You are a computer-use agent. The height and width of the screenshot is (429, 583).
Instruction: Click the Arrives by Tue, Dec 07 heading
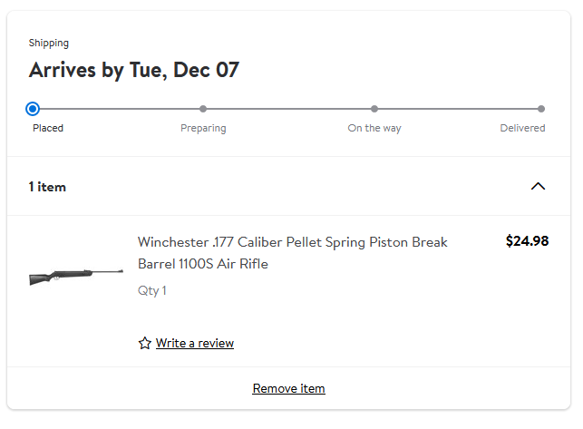click(x=134, y=71)
